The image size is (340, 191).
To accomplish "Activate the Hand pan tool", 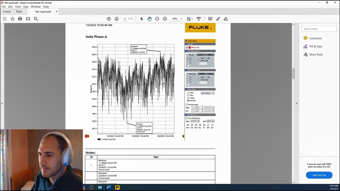I will [x=150, y=19].
